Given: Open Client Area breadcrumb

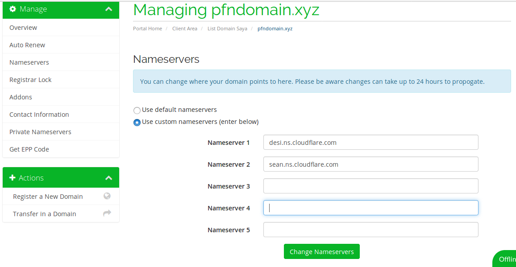Looking at the screenshot, I should click(185, 29).
